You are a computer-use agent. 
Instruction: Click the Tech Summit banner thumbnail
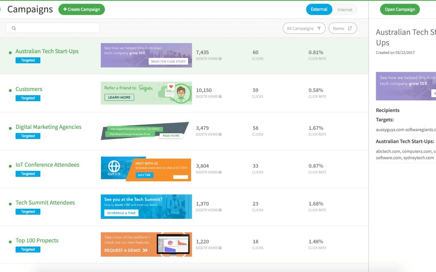point(146,206)
